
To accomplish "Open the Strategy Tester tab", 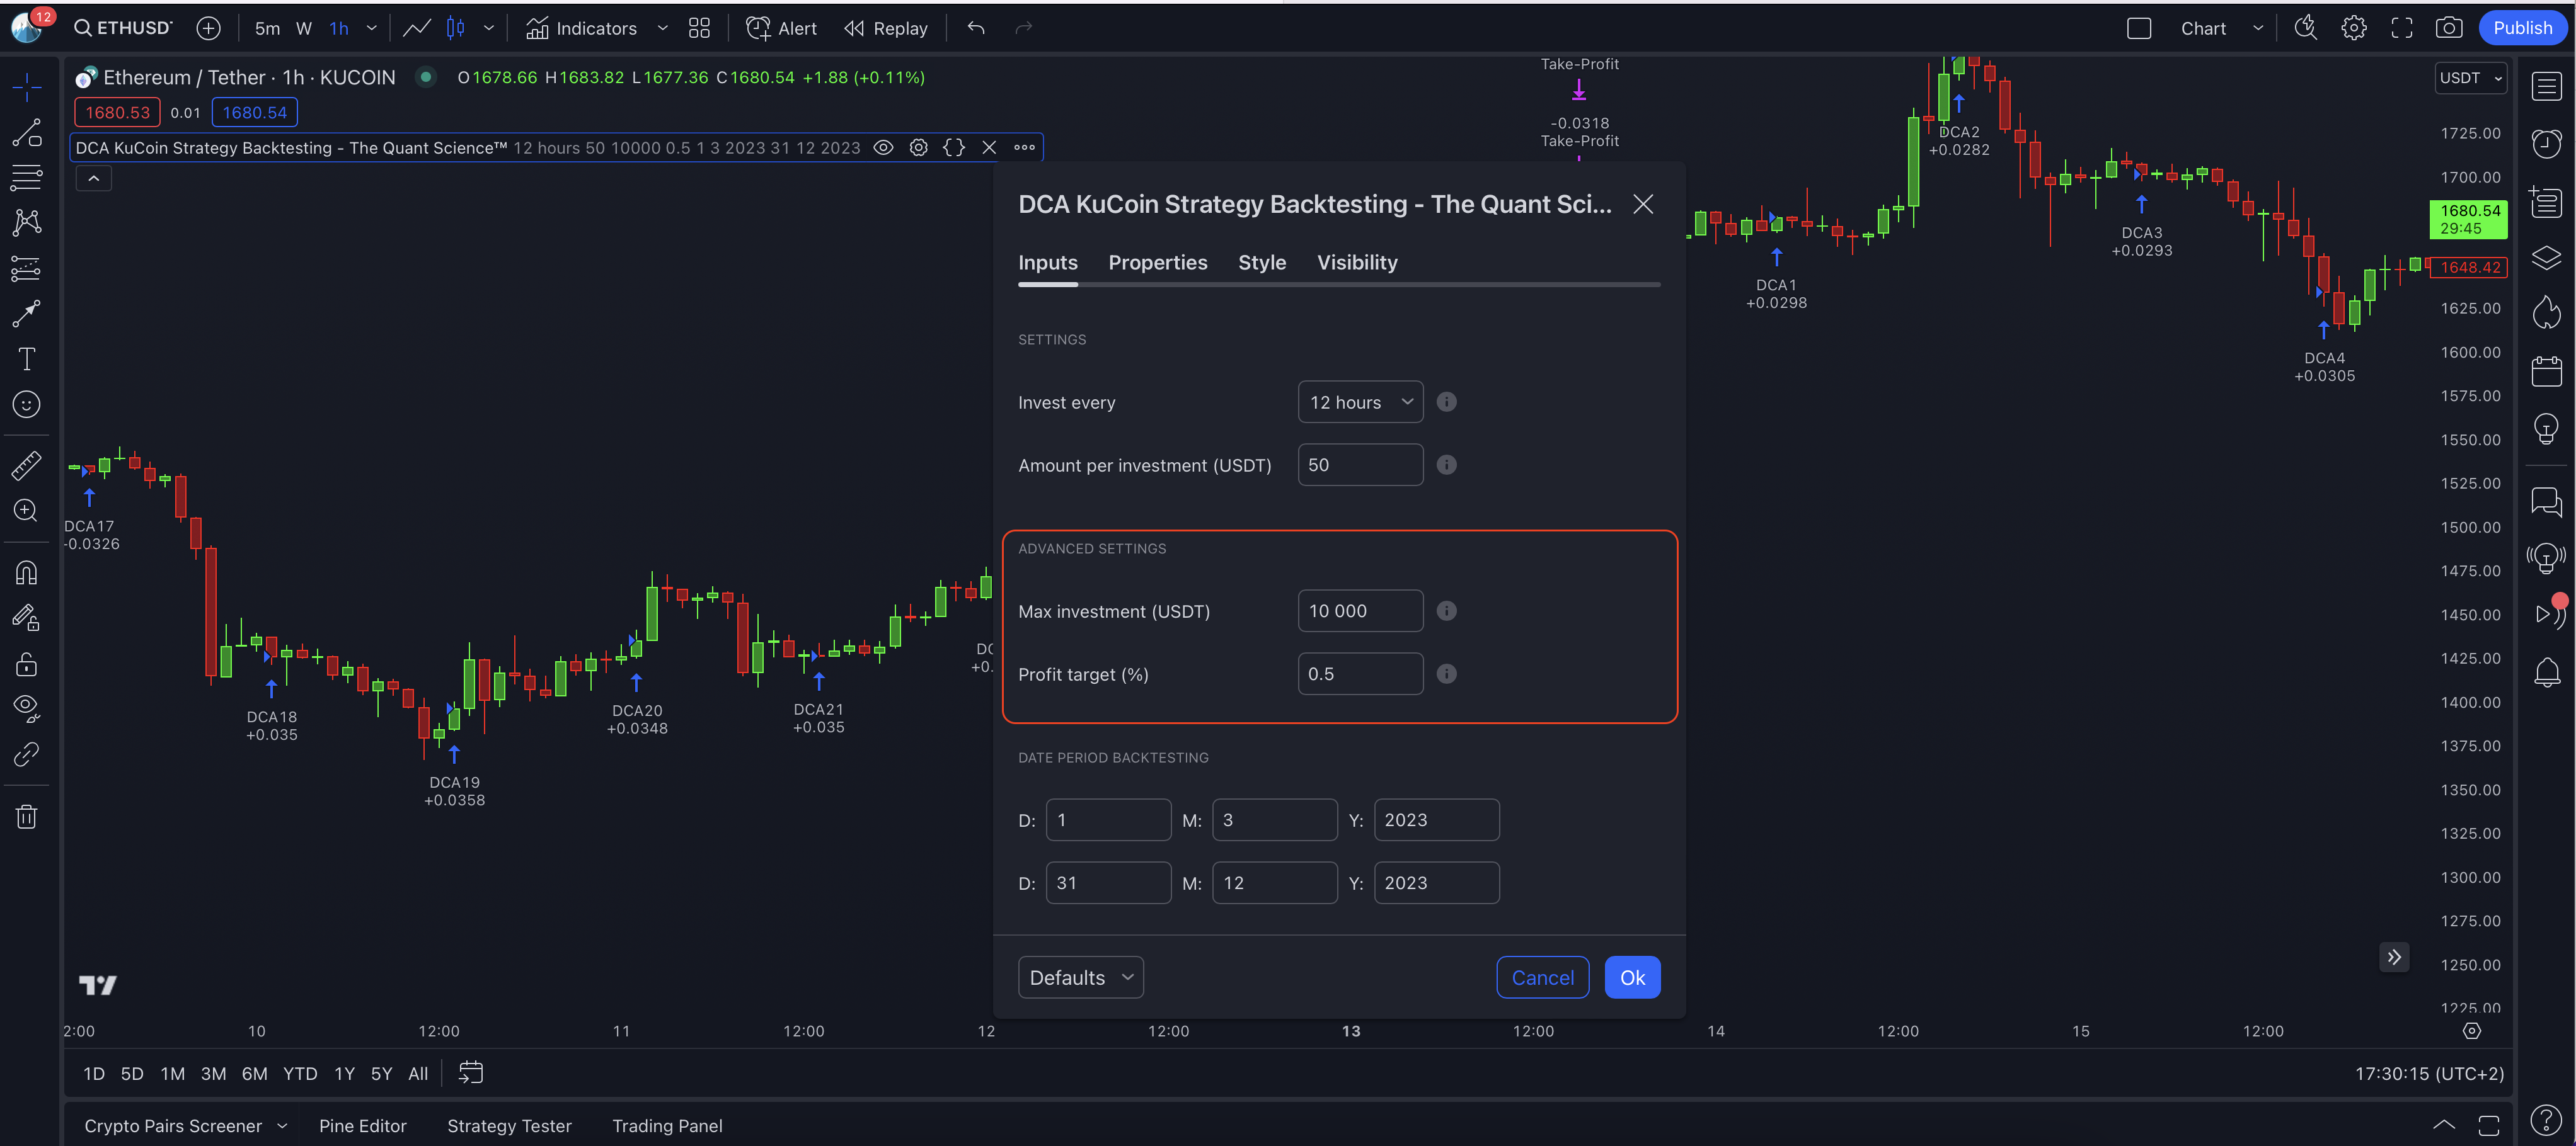I will pos(509,1126).
